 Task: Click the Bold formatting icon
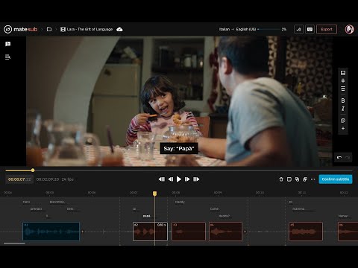(x=343, y=100)
